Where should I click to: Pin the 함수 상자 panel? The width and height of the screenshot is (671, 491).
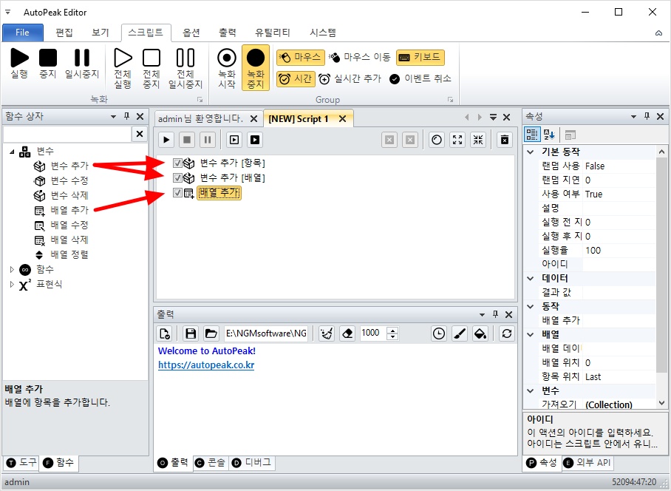(x=126, y=116)
